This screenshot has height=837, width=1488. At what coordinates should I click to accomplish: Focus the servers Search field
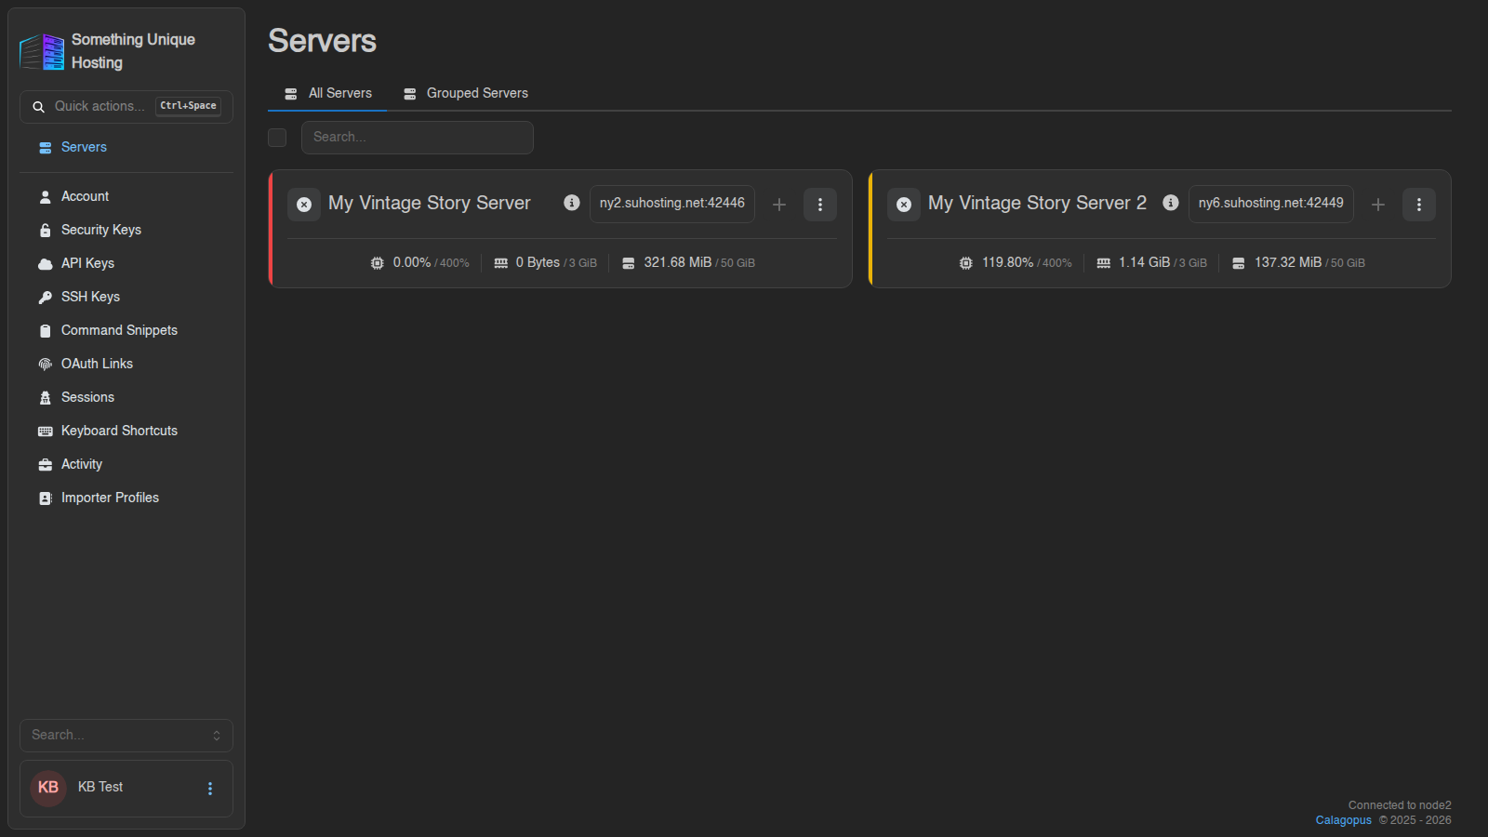click(x=418, y=138)
